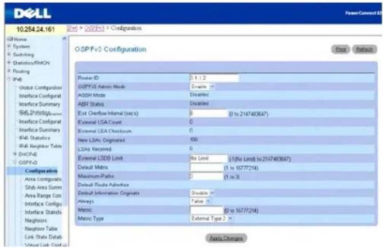Select the OSPFv3 tree item label

point(28,162)
